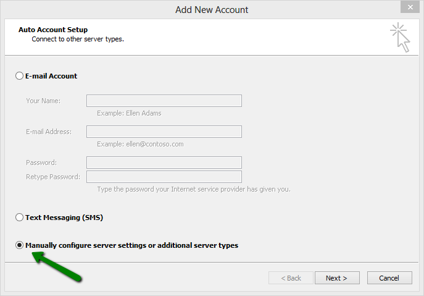This screenshot has height=296, width=424.
Task: Select Manually configure server settings radio button
Action: 20,245
